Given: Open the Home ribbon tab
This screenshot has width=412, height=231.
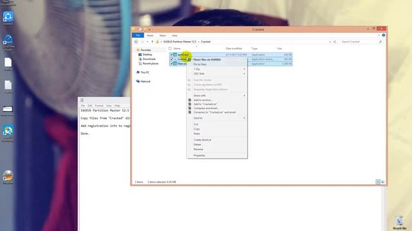Looking at the screenshot, I should click(150, 35).
